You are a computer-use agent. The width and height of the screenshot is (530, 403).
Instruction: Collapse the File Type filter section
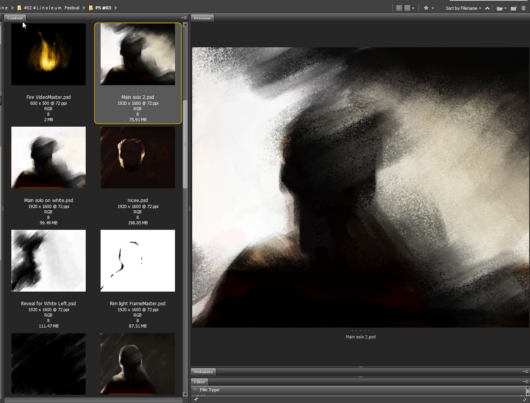tap(195, 389)
